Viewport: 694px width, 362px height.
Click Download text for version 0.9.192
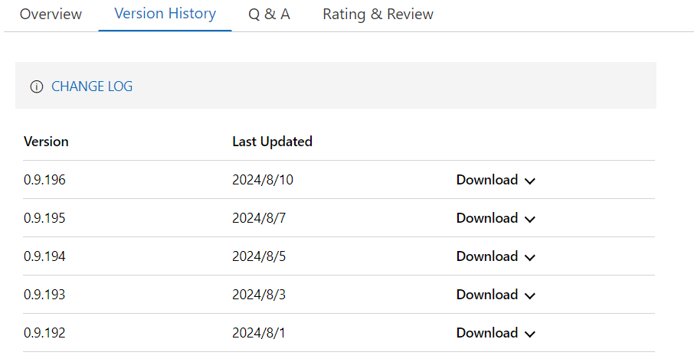(487, 334)
